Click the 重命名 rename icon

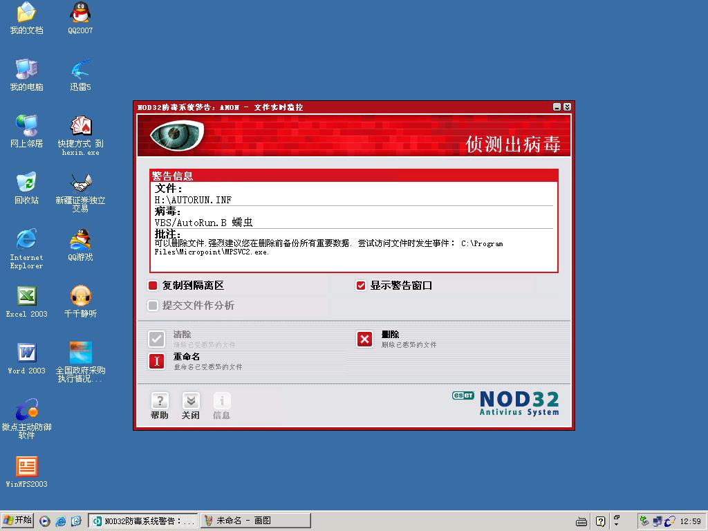click(157, 361)
